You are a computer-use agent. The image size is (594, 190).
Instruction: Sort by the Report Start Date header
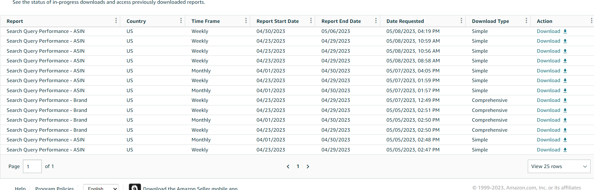pyautogui.click(x=277, y=21)
